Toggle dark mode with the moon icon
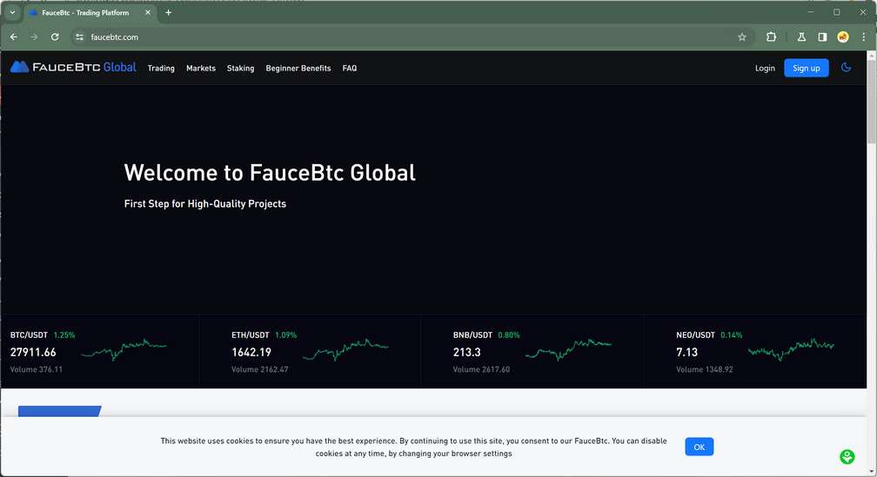This screenshot has height=477, width=877. point(846,68)
